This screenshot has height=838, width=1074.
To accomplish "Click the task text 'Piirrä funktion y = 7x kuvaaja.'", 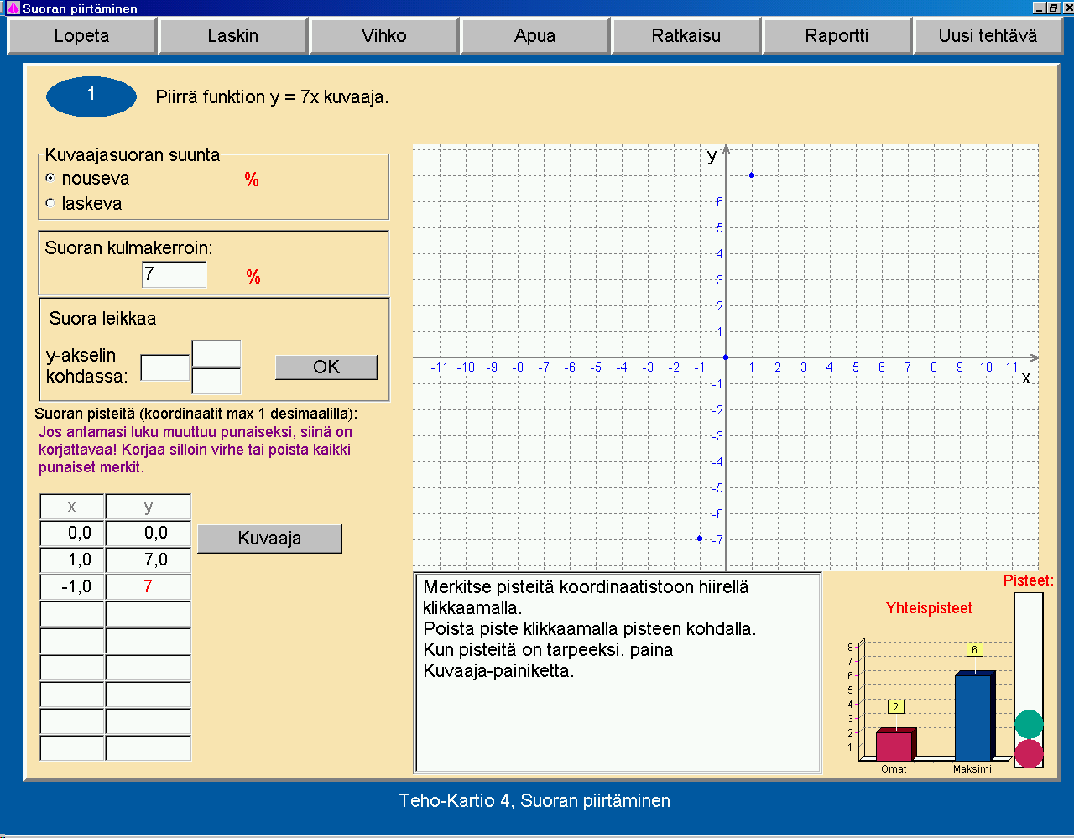I will pyautogui.click(x=272, y=97).
